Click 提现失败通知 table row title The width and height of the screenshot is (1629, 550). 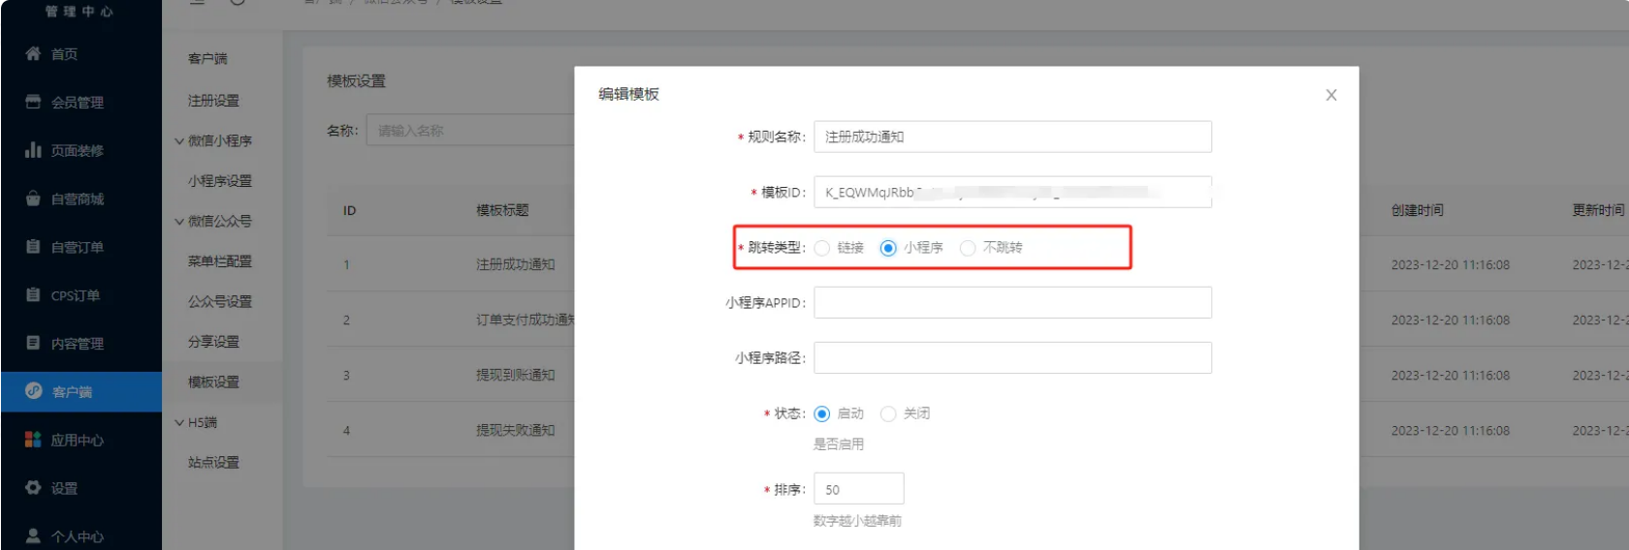click(516, 430)
